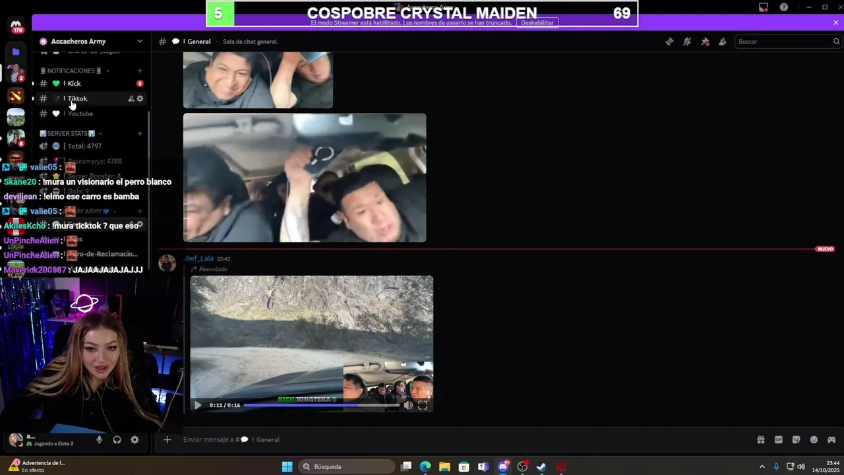Image resolution: width=844 pixels, height=475 pixels.
Task: Open the sticker picker
Action: coord(796,439)
